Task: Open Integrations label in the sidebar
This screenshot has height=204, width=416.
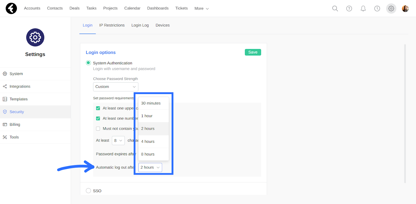Action: pyautogui.click(x=20, y=86)
